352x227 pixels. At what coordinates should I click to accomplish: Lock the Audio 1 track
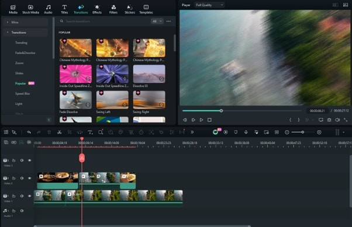point(13,211)
